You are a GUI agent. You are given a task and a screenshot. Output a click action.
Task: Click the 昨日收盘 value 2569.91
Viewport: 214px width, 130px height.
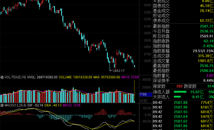(207, 36)
